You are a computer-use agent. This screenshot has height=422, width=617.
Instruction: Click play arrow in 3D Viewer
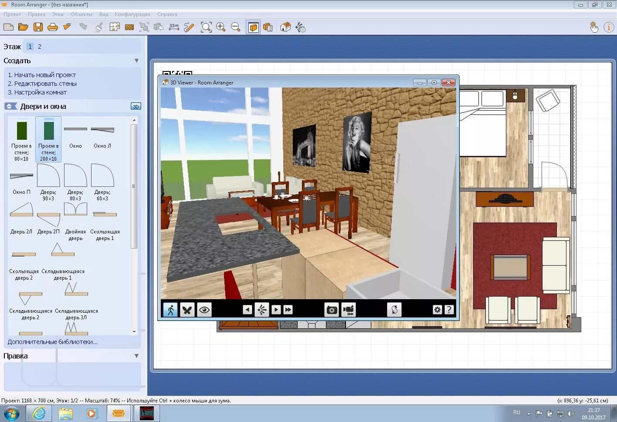tap(276, 310)
